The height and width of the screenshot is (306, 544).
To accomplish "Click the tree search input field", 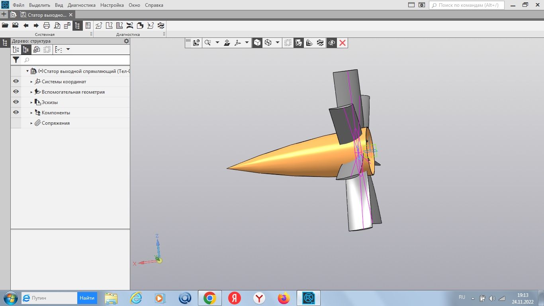I will click(76, 60).
